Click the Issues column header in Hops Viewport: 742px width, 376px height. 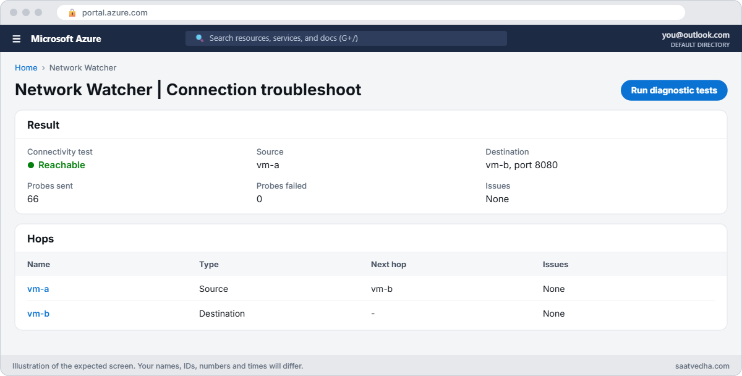tap(555, 264)
